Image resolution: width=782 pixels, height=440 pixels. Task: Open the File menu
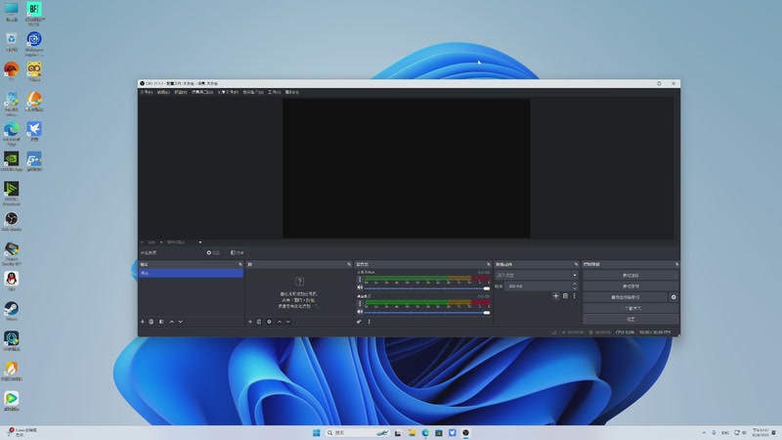(146, 92)
